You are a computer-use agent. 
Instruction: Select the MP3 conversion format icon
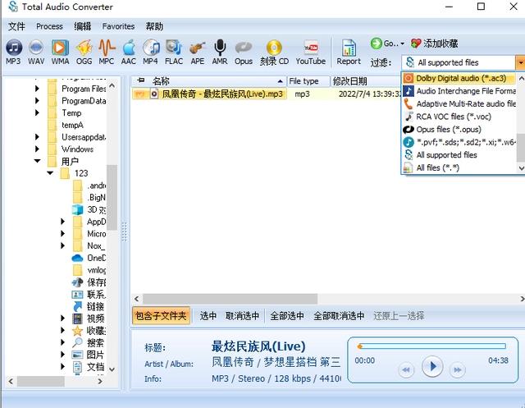[x=14, y=52]
